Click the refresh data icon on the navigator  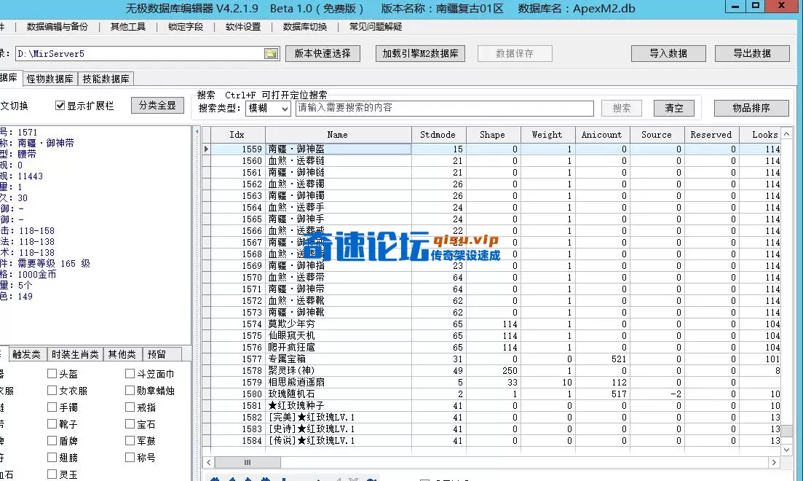370,478
